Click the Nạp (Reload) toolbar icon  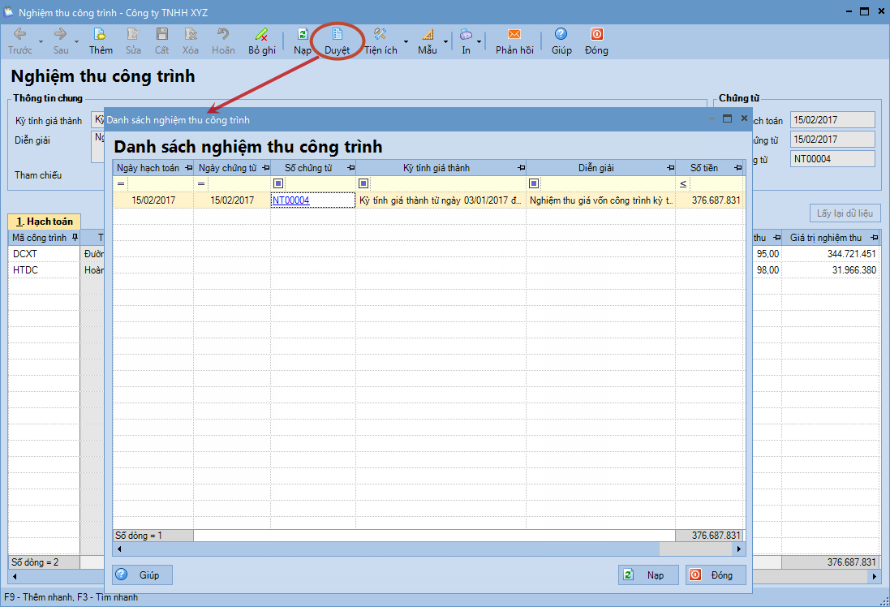(x=303, y=35)
